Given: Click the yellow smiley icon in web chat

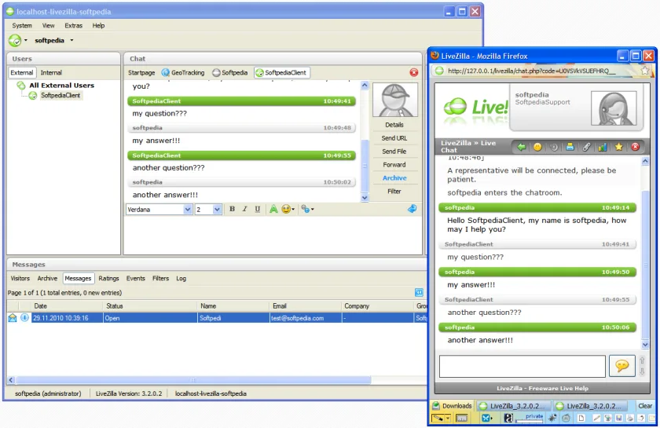Looking at the screenshot, I should click(537, 147).
